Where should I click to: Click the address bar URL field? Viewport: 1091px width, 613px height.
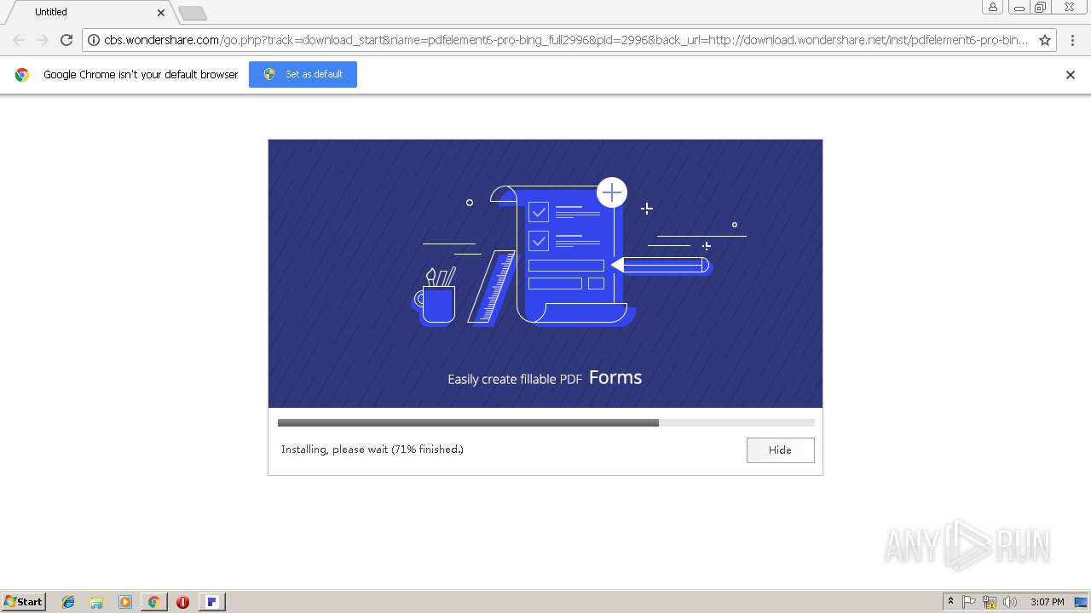(x=566, y=40)
